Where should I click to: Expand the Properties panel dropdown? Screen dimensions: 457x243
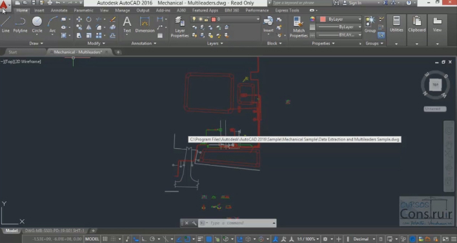tap(323, 43)
